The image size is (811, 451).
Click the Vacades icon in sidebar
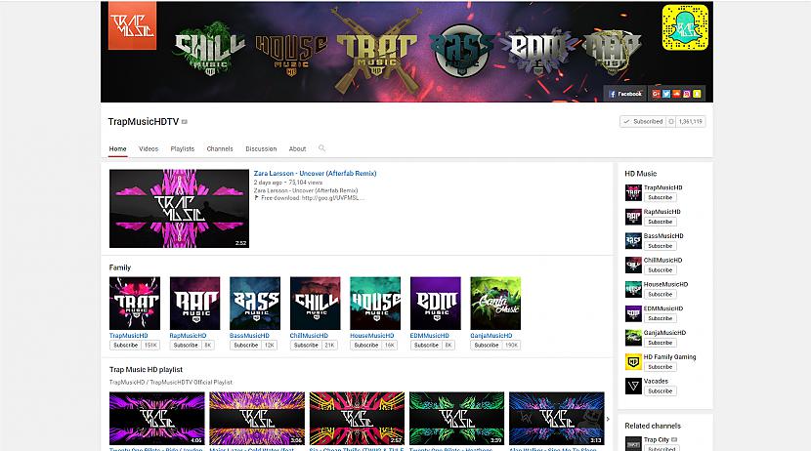633,387
